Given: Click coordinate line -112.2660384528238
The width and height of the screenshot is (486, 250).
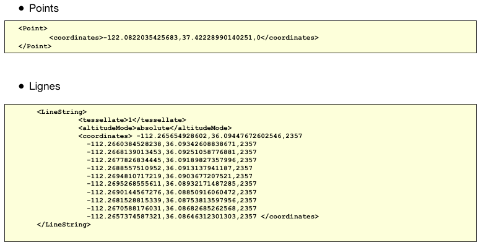Looking at the screenshot, I should click(x=173, y=144).
